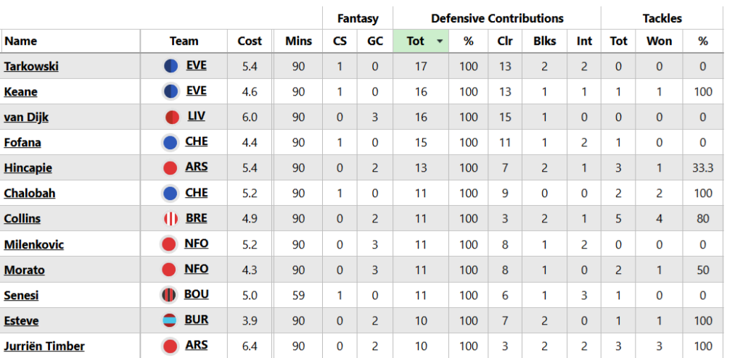Click Bournemouth badge icon in Senesi row

click(169, 295)
